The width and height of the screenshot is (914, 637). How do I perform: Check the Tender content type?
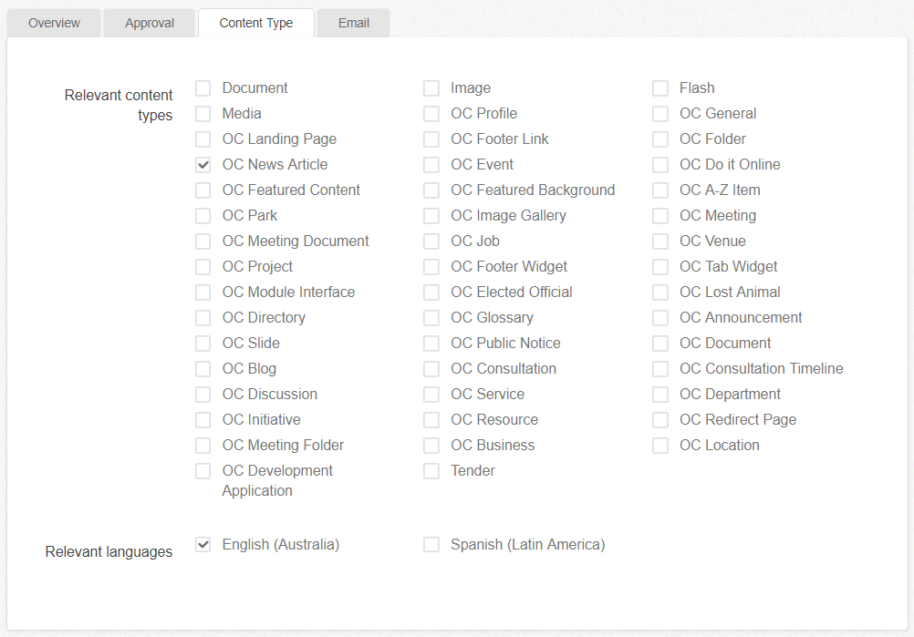[431, 470]
